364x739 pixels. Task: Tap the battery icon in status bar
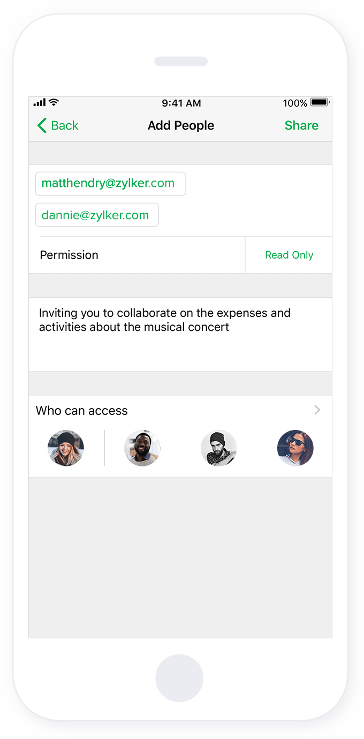319,102
